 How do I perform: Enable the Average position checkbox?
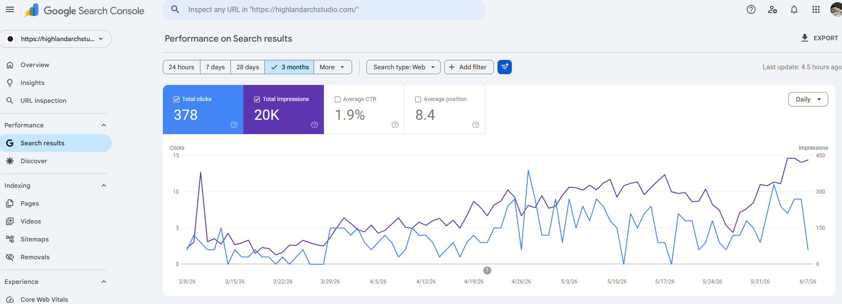(418, 99)
